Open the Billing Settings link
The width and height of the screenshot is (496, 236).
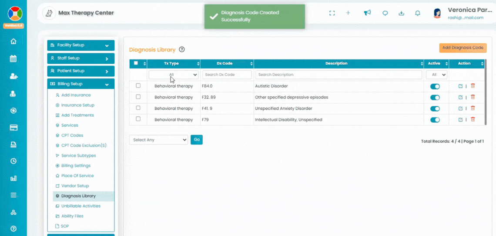(76, 166)
